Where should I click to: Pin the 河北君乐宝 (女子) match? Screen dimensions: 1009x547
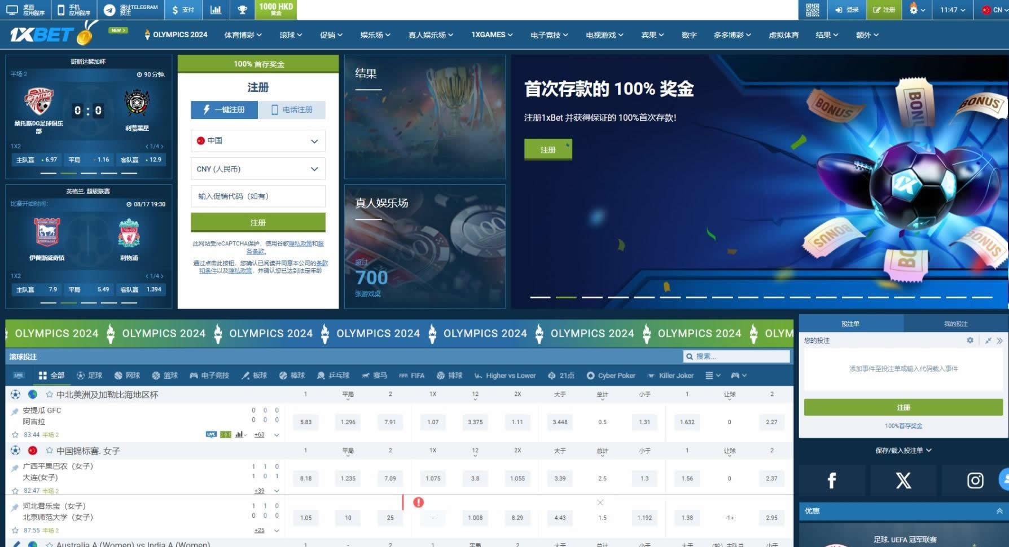(x=15, y=507)
